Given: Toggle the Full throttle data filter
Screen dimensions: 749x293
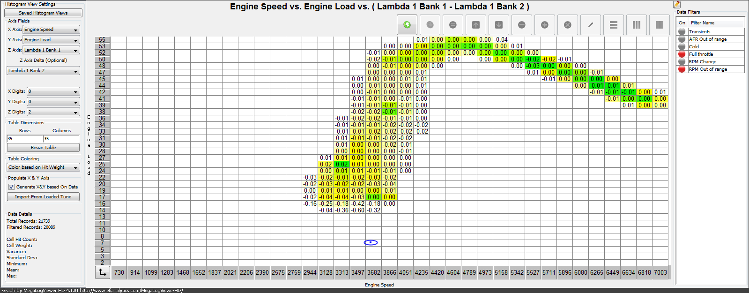Looking at the screenshot, I should (x=682, y=54).
